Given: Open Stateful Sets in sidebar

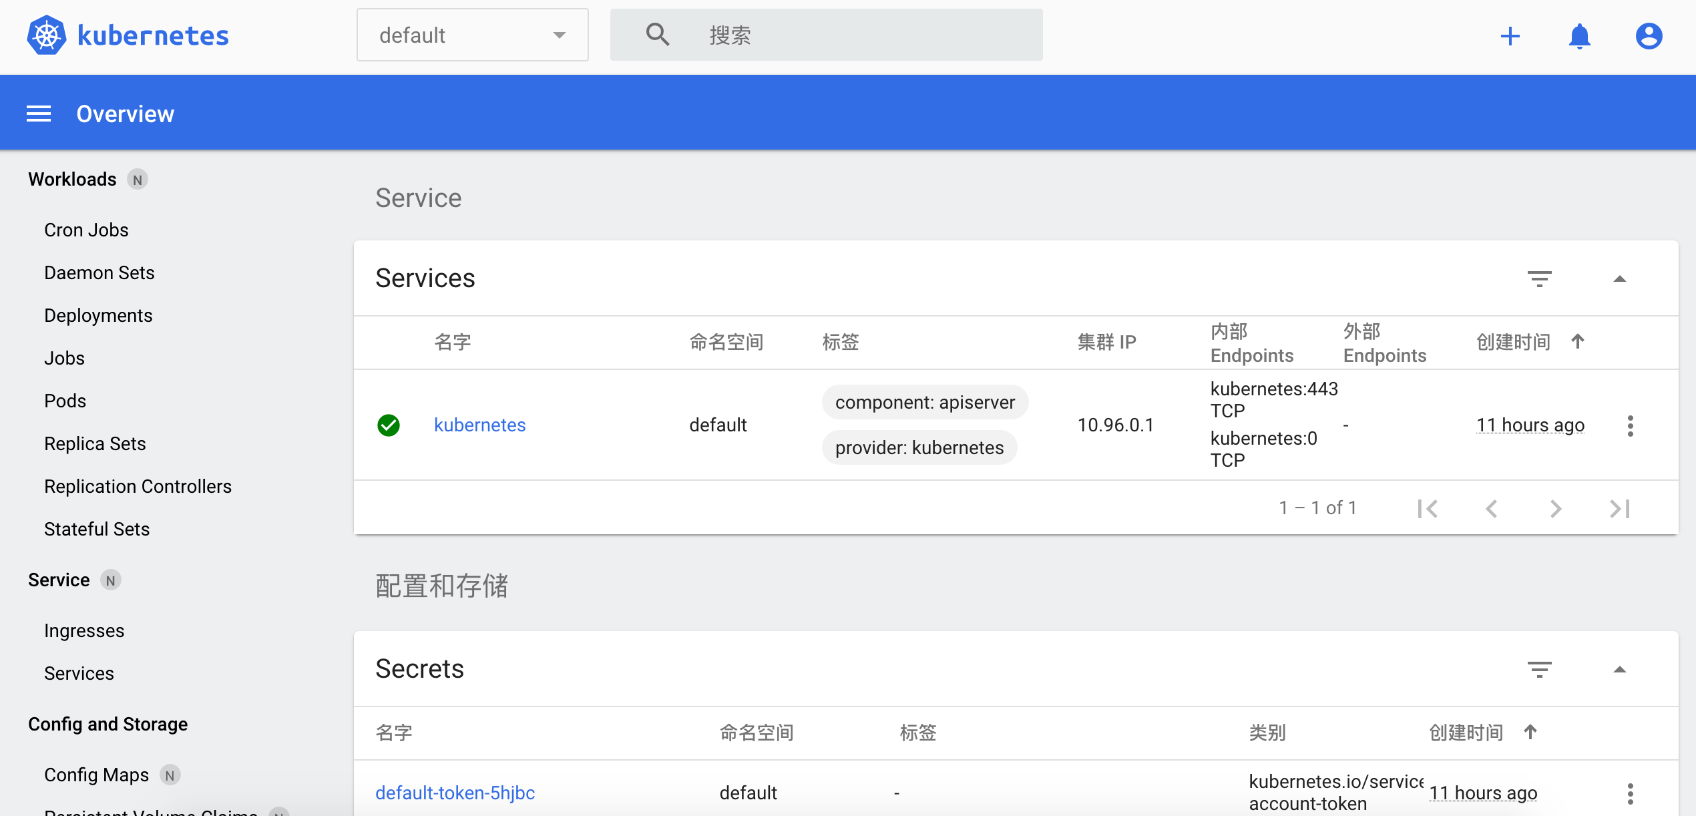Looking at the screenshot, I should pyautogui.click(x=97, y=530).
